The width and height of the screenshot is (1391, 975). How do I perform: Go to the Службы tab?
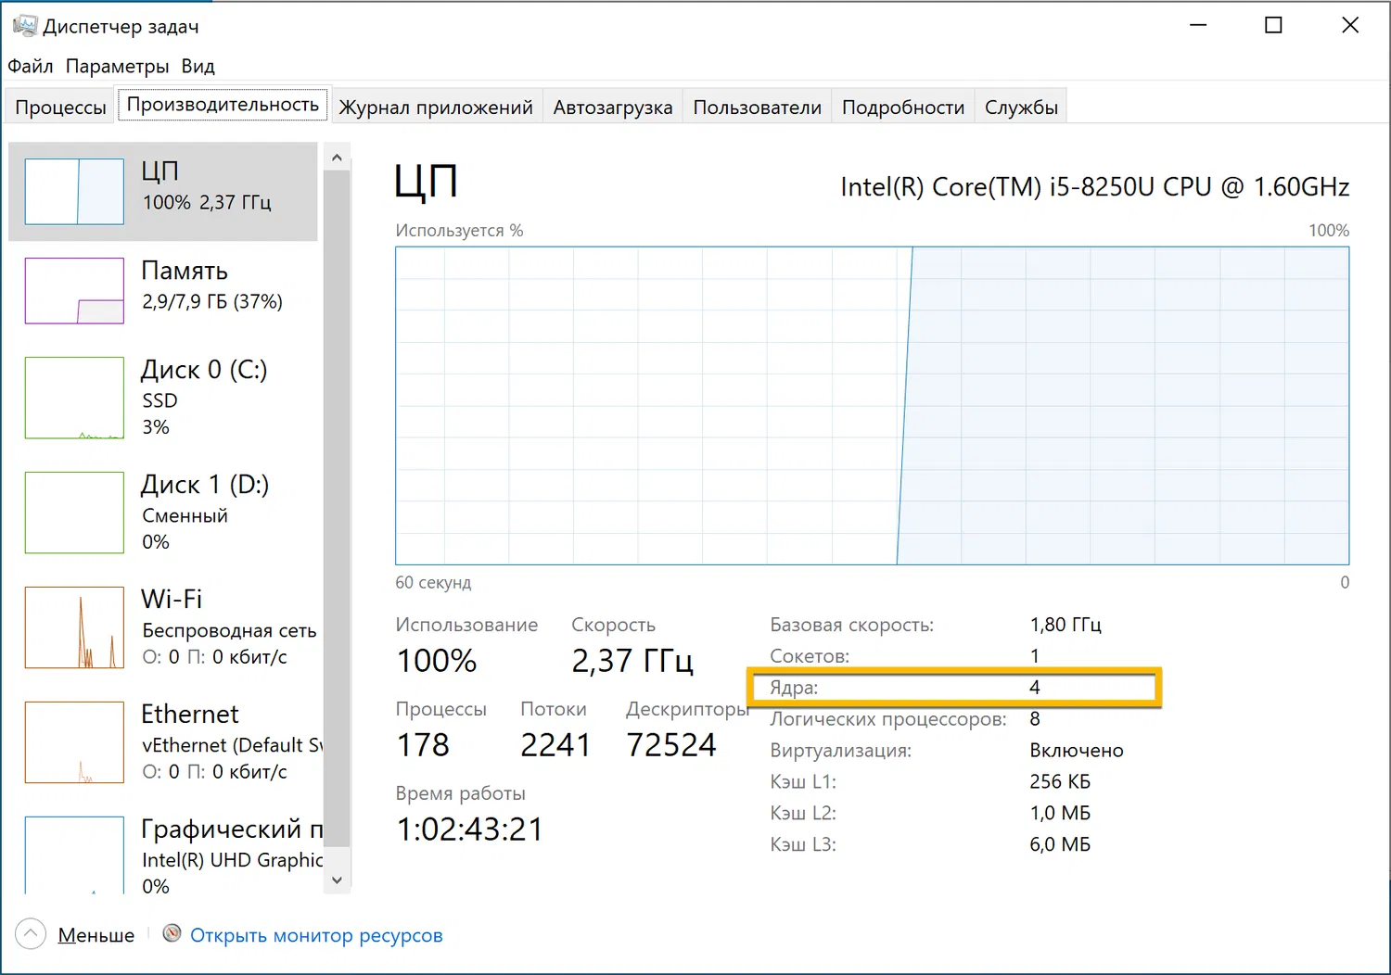coord(1021,108)
